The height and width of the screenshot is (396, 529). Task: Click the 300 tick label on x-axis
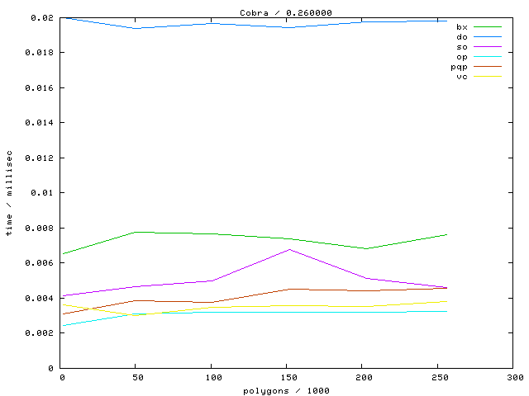(x=514, y=377)
